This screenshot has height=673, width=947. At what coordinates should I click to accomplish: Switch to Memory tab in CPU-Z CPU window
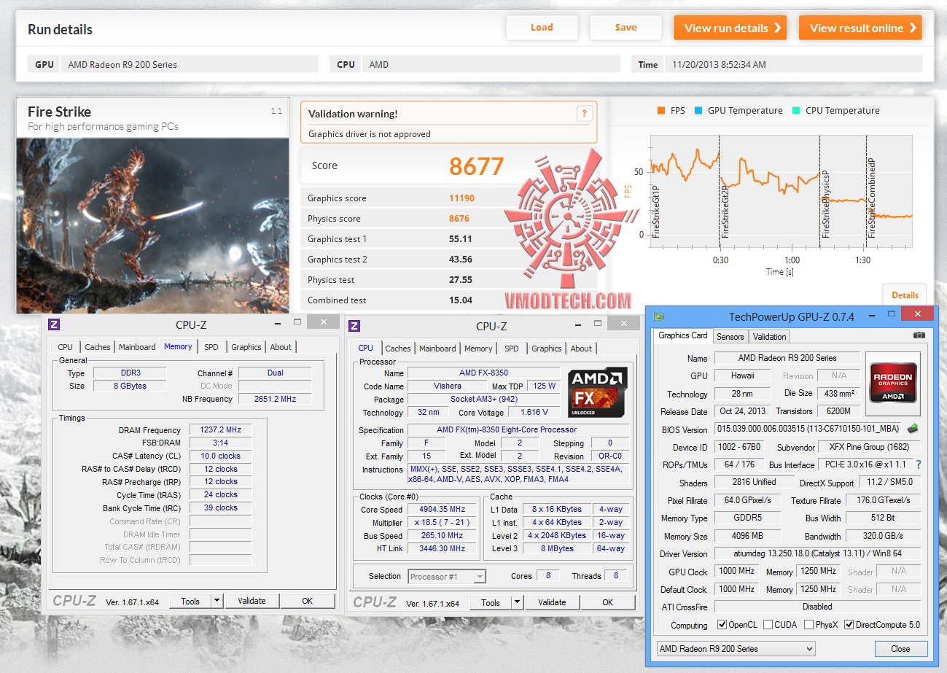(x=478, y=349)
